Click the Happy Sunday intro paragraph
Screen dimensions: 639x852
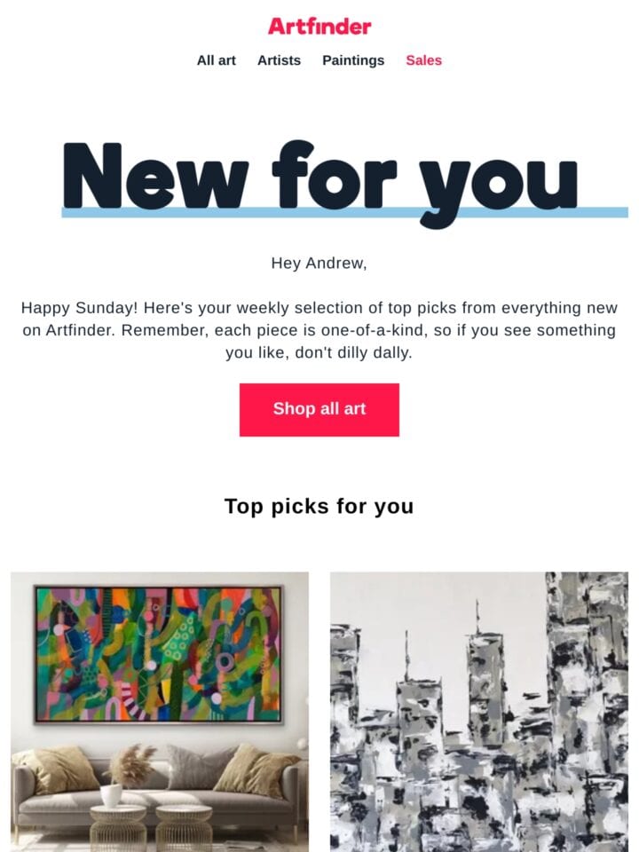[x=319, y=330]
